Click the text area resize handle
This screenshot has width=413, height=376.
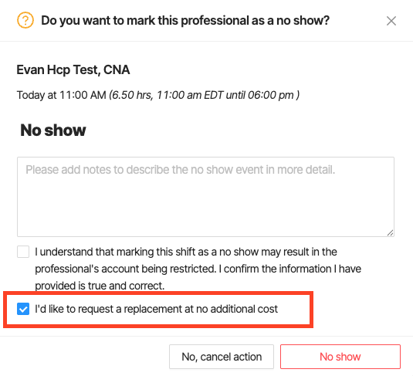[x=391, y=232]
